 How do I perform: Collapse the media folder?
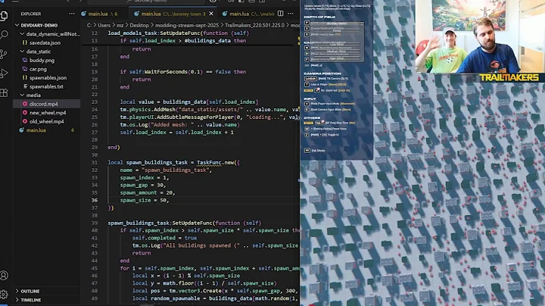(x=22, y=95)
